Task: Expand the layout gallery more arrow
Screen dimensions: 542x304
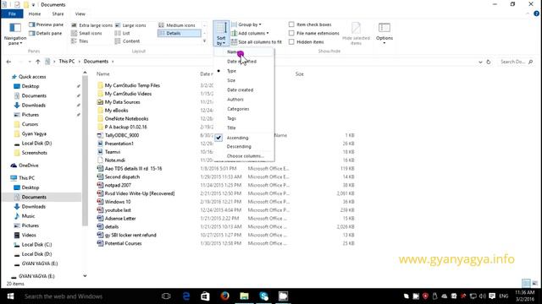Action: 205,41
